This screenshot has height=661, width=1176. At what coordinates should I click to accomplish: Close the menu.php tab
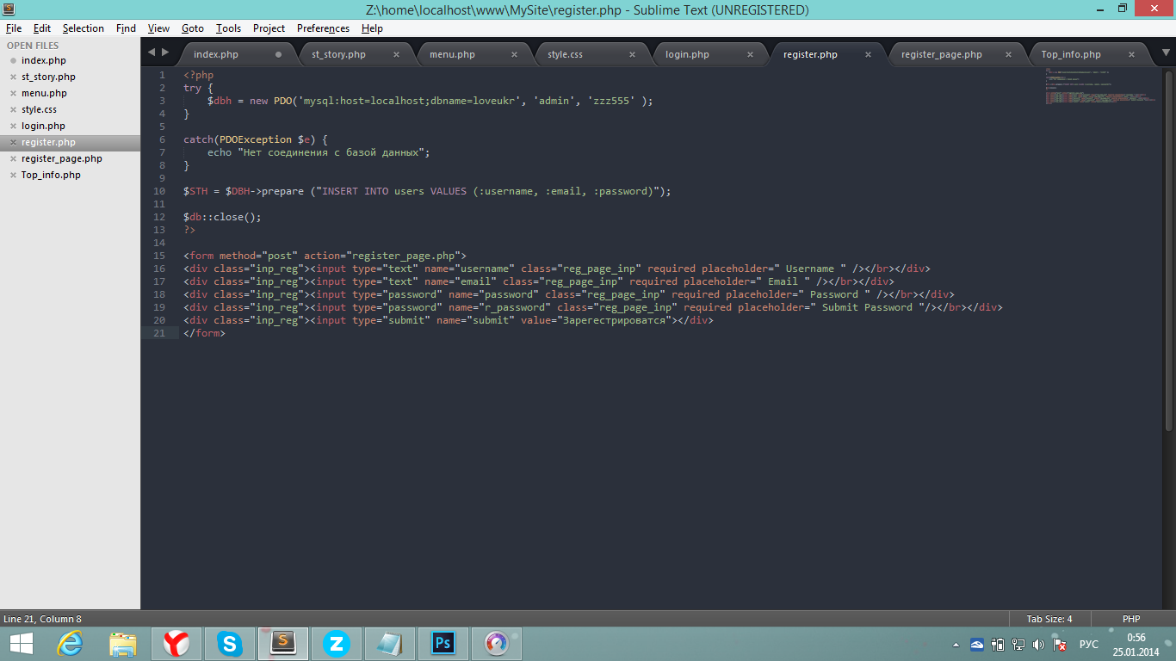click(x=514, y=54)
